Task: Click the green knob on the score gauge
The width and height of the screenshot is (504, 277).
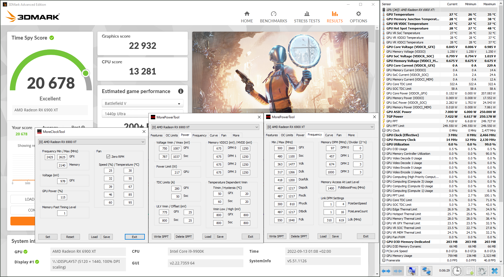Action: [x=86, y=73]
